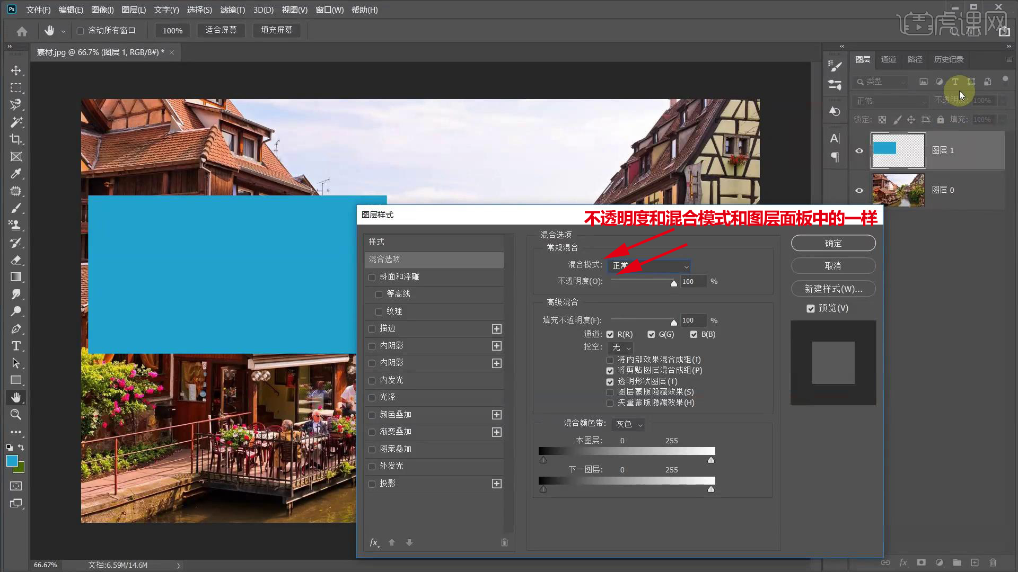The image size is (1018, 572).
Task: Select the Lasso tool
Action: [x=16, y=105]
